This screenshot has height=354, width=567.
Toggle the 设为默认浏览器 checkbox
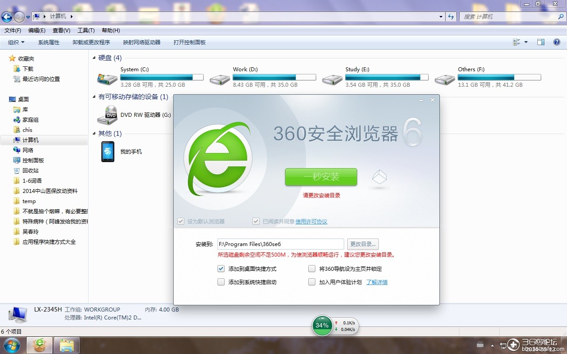click(x=181, y=221)
